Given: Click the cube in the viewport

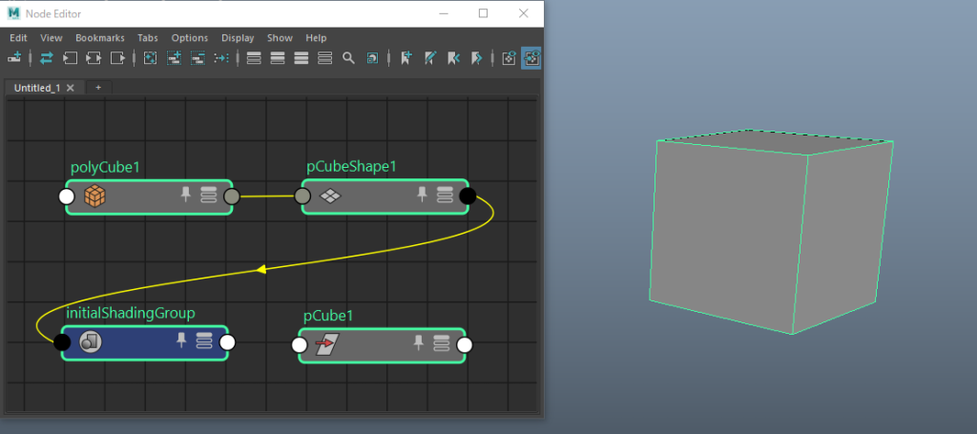Looking at the screenshot, I should tap(770, 234).
